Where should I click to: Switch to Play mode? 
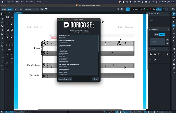click(x=15, y=9)
